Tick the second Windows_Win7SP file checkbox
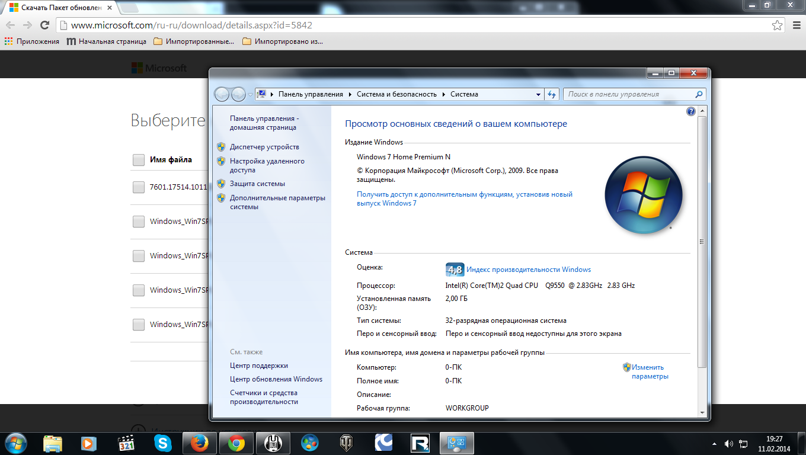Viewport: 806px width, 455px height. click(x=139, y=256)
